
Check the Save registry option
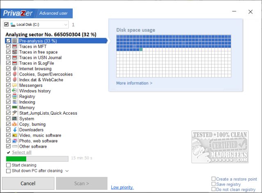click(x=213, y=184)
